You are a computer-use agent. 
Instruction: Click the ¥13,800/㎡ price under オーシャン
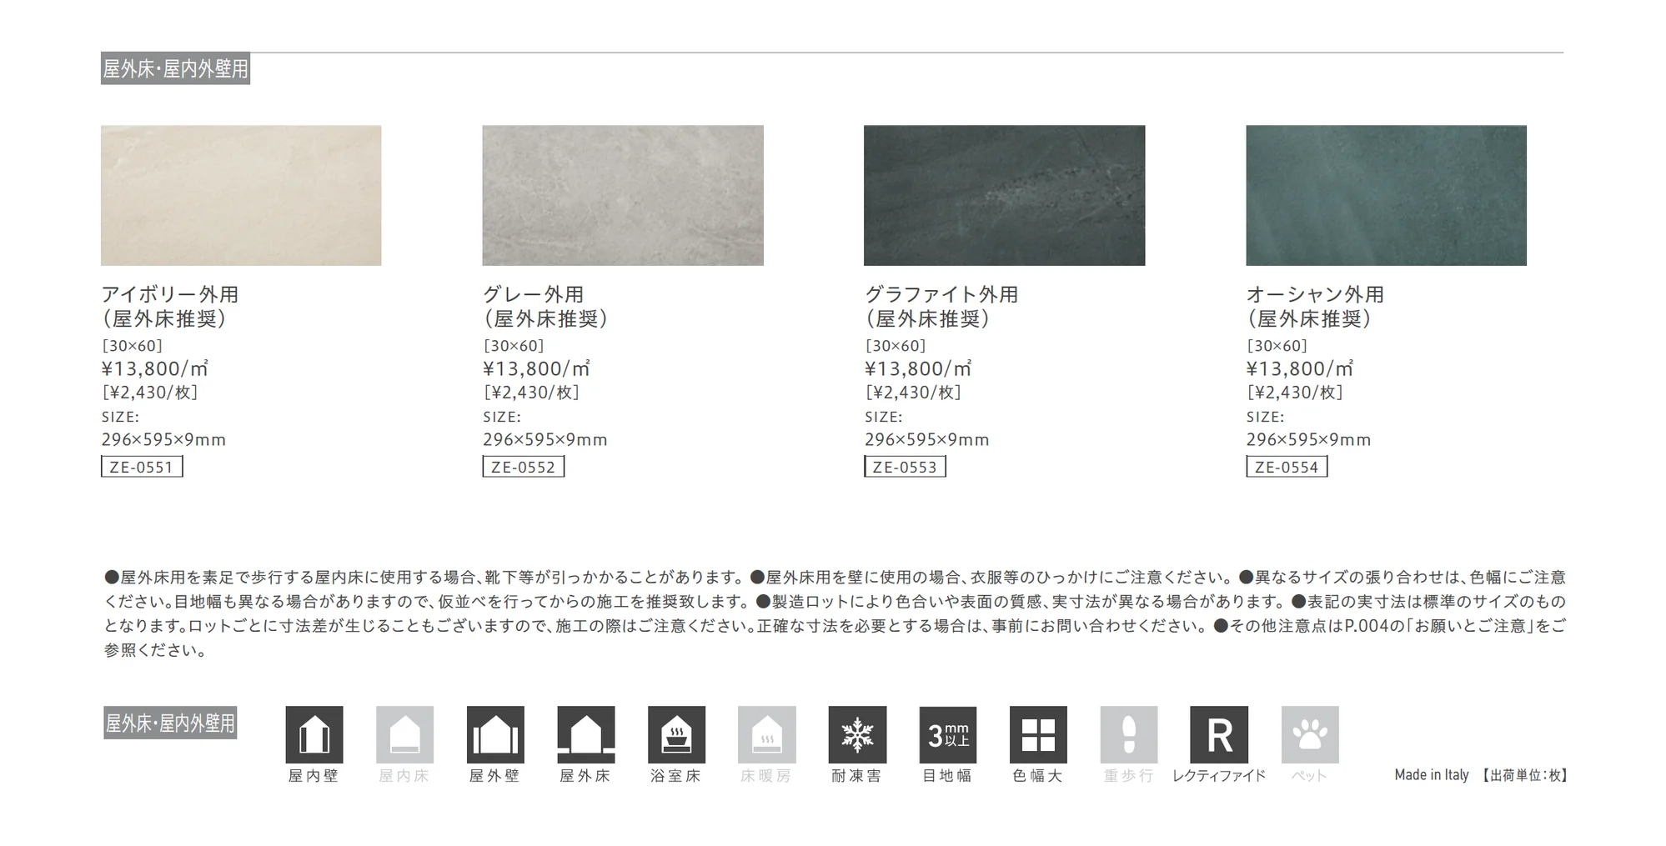[x=1300, y=368]
